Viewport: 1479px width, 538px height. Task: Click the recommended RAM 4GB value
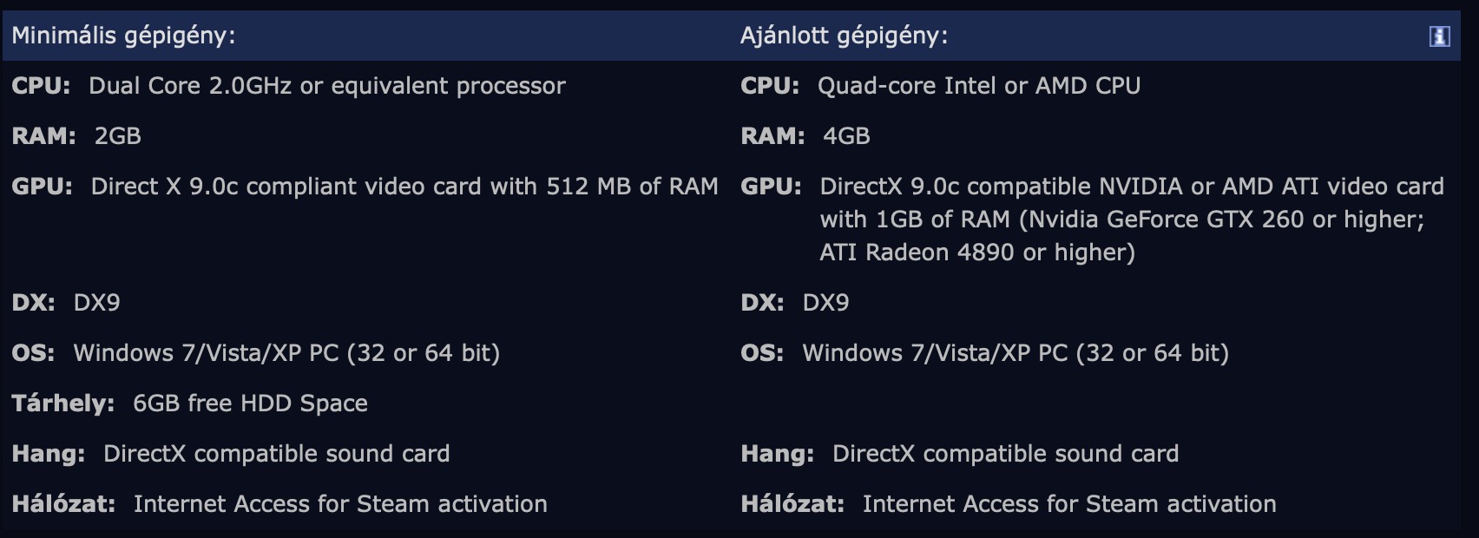click(x=846, y=136)
